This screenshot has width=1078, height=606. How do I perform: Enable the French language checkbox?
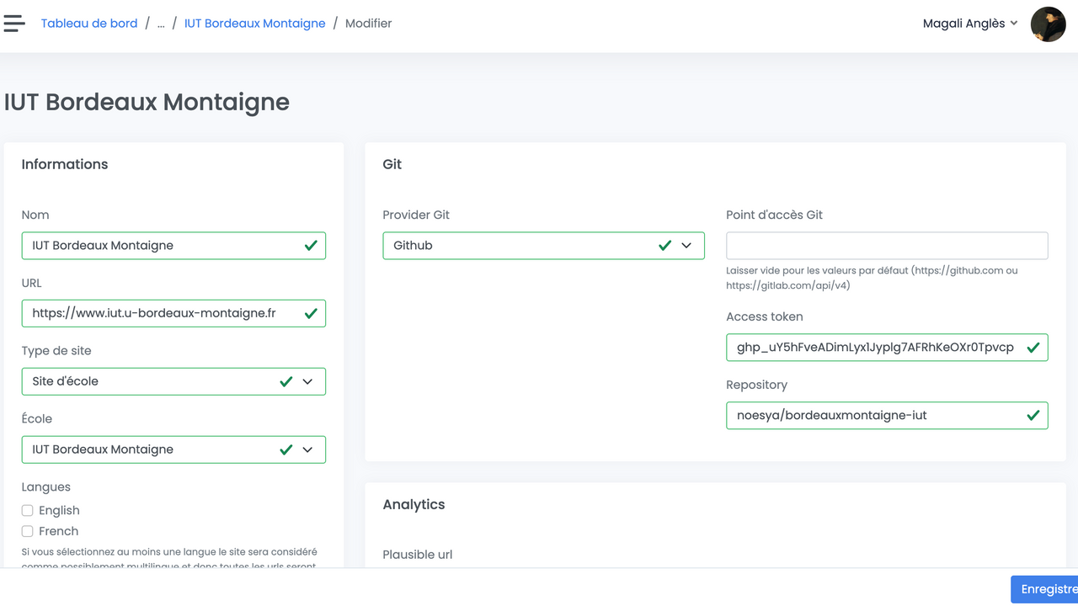click(28, 532)
